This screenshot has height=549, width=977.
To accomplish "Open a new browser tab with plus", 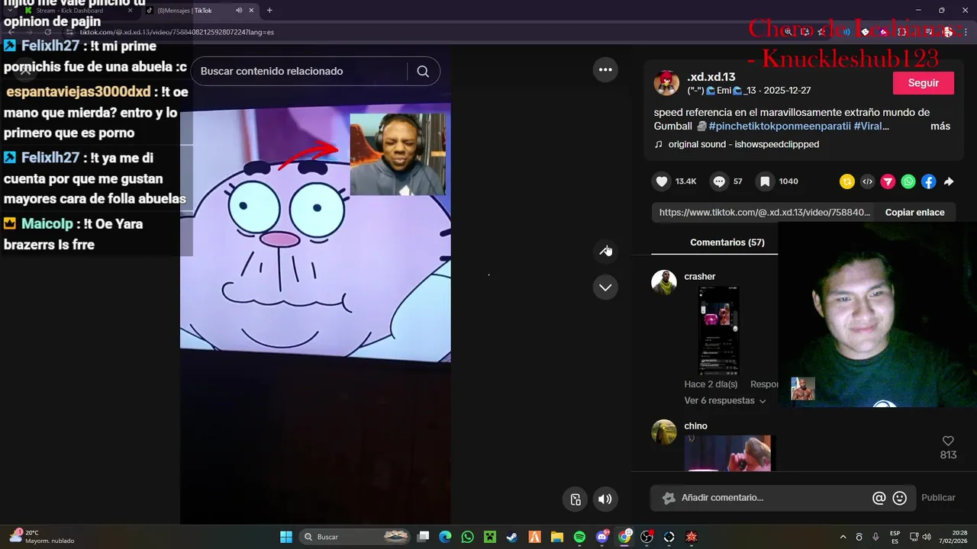I will pos(269,11).
